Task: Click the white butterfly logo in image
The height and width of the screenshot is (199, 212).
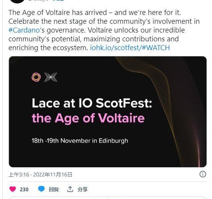Action: point(51,77)
